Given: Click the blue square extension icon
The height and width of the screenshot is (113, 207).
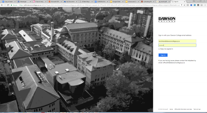Looking at the screenshot, I should [191, 5].
